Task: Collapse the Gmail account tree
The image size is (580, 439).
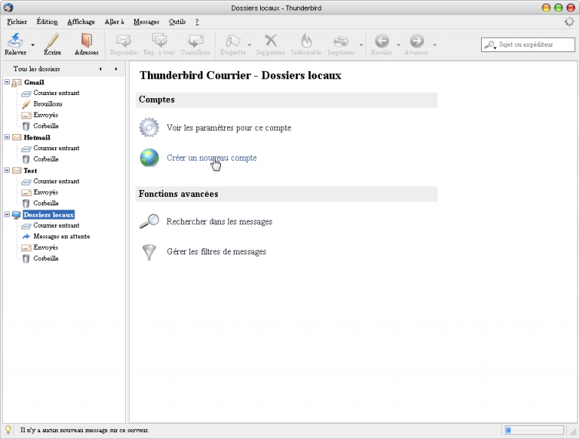Action: (x=7, y=82)
